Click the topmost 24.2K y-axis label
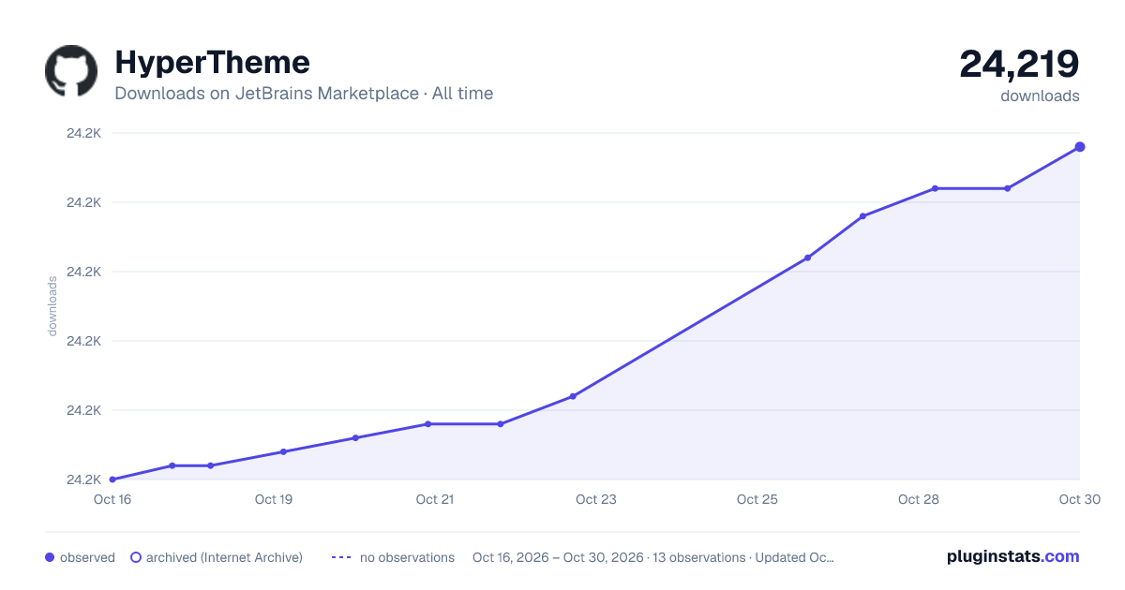1125x590 pixels. pyautogui.click(x=83, y=133)
